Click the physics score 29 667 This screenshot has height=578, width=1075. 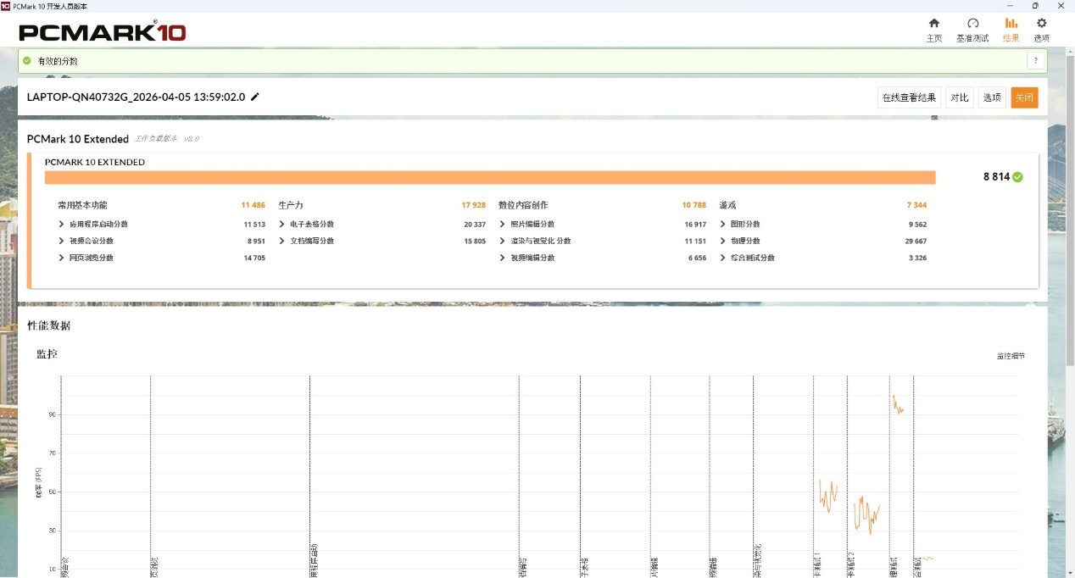point(915,241)
